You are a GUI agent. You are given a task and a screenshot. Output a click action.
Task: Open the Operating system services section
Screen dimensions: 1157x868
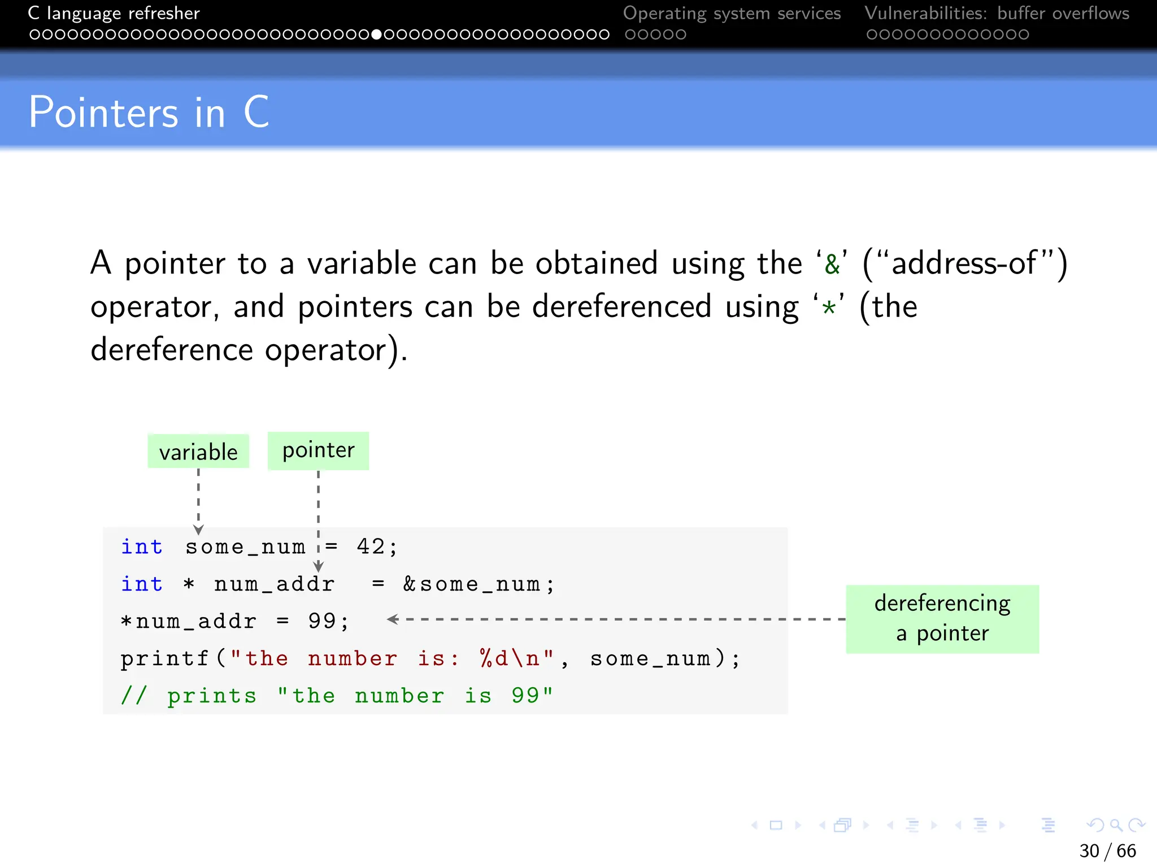(732, 13)
